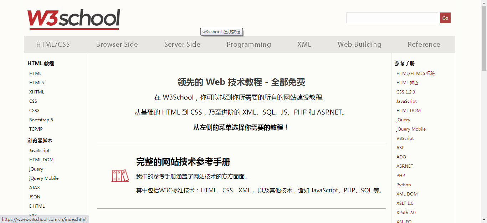Open jQuery reference in right sidebar
The image size is (487, 223).
[403, 120]
